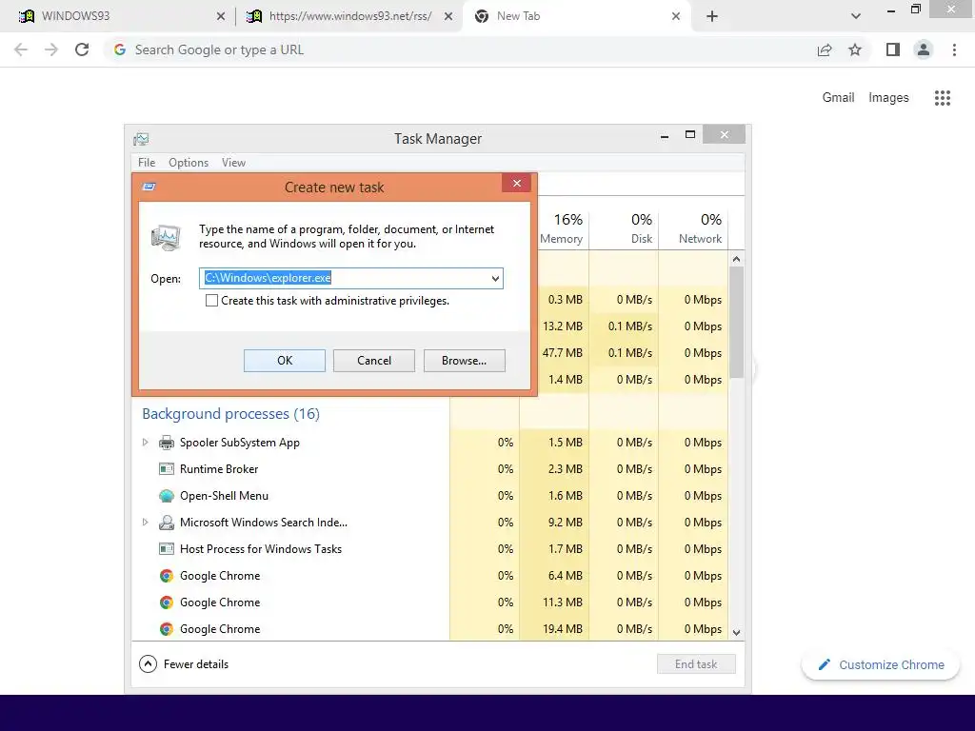Close the windows93.net/rss tab

tap(448, 16)
